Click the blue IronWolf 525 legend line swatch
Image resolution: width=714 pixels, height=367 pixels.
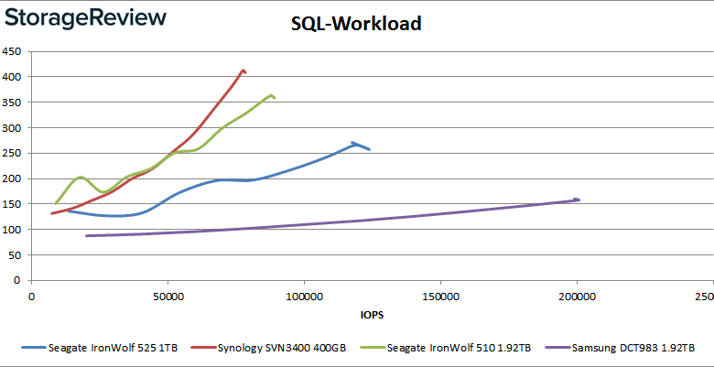point(33,348)
